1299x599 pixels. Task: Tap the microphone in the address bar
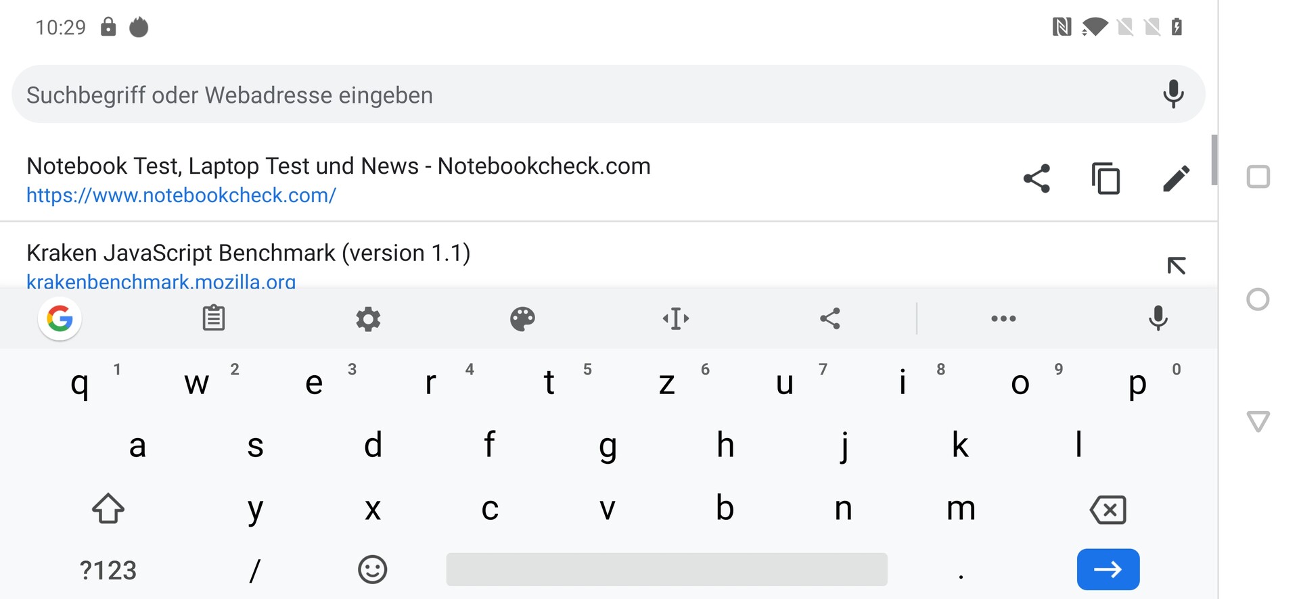(x=1173, y=94)
